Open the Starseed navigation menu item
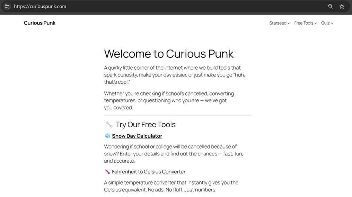The image size is (352, 197). coord(278,23)
